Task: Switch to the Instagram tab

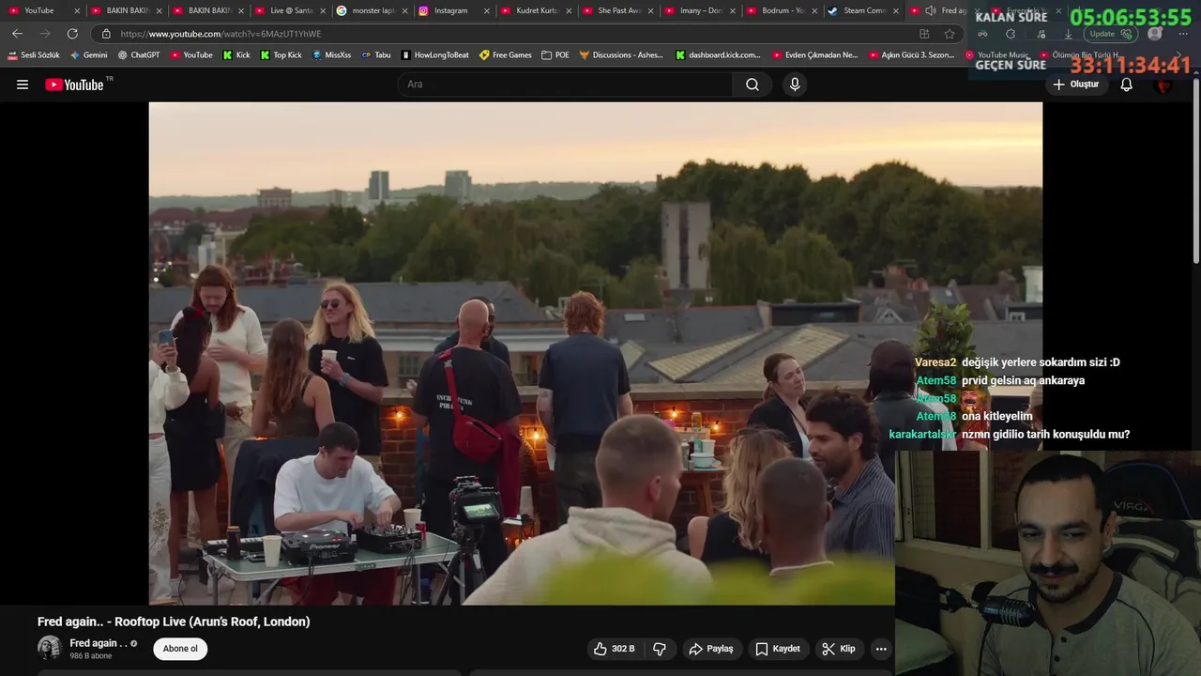Action: tap(453, 10)
